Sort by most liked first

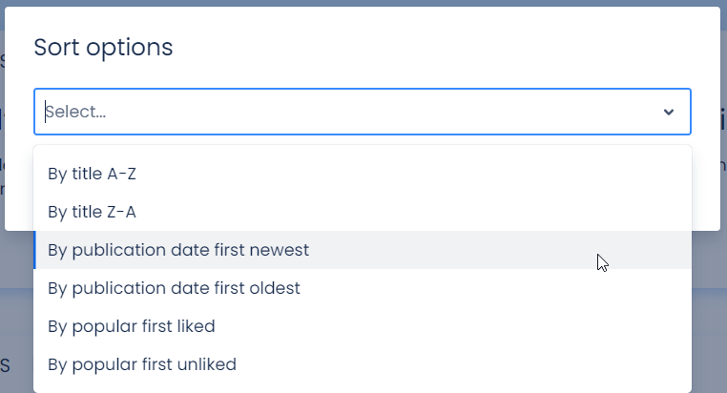[x=132, y=326]
